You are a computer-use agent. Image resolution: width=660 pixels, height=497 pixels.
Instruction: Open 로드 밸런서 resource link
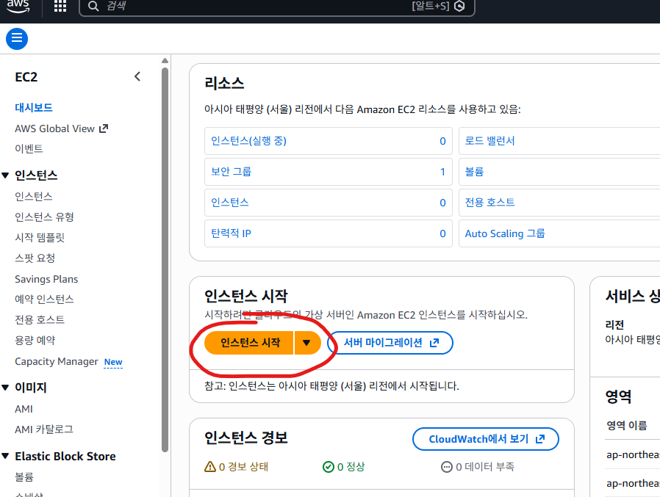pos(489,141)
